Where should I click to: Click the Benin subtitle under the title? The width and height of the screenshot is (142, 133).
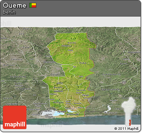tap(9, 12)
